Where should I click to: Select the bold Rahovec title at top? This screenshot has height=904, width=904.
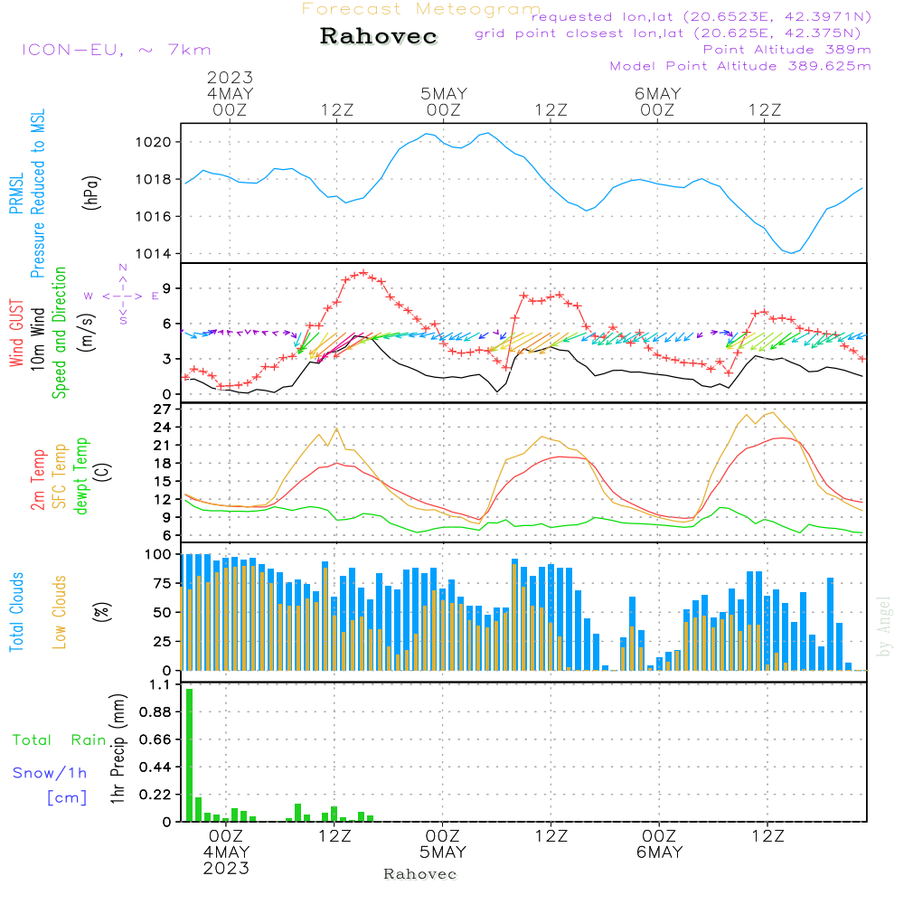(379, 37)
